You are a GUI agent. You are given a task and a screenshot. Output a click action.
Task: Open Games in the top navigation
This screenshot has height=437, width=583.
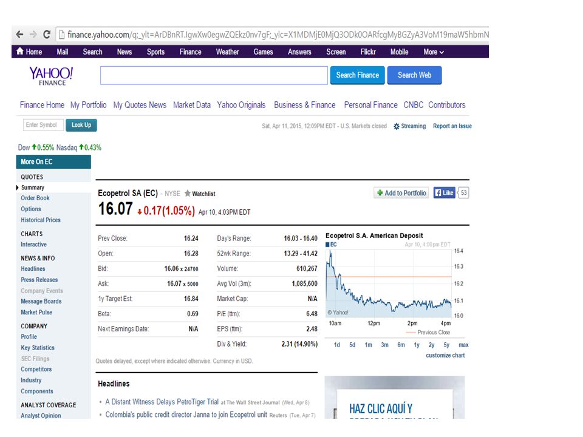click(x=263, y=52)
